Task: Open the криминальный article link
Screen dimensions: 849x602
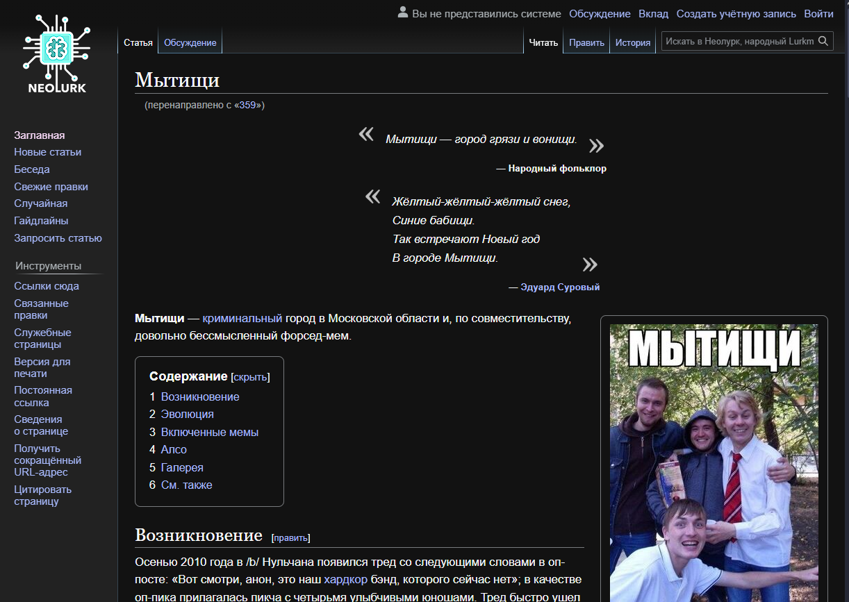Action: click(x=242, y=318)
